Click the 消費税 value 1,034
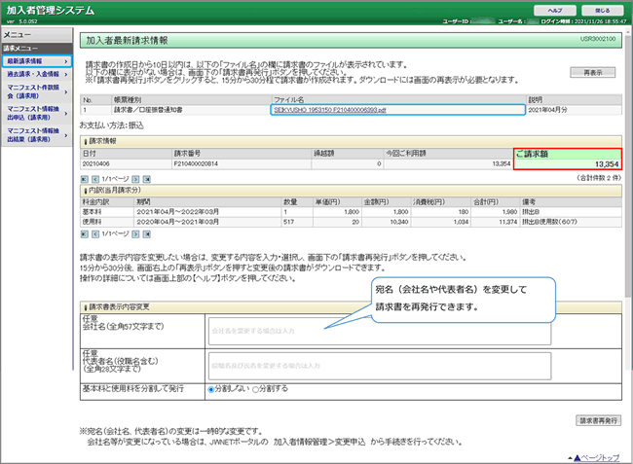The image size is (633, 464). (x=461, y=222)
